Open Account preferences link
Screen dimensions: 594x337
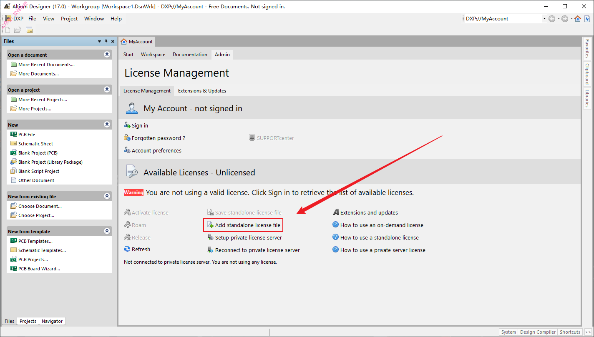point(156,150)
